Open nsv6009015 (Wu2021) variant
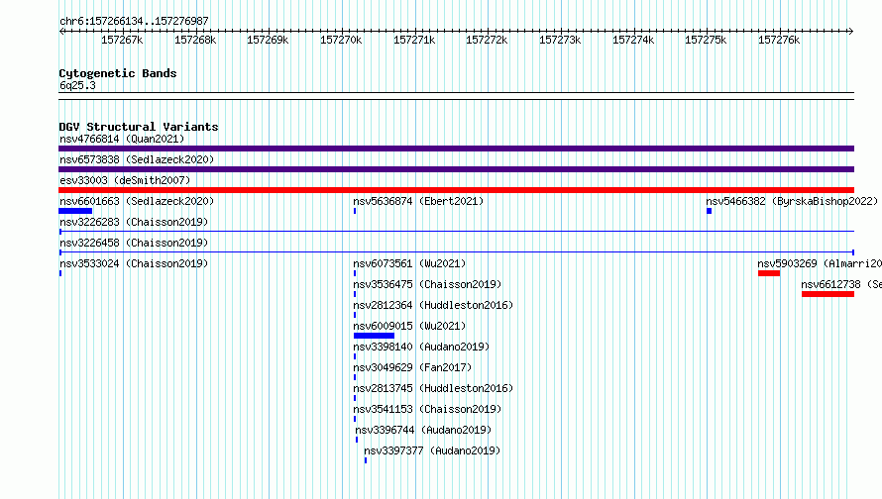Screen dimensions: 882x499 [409, 326]
